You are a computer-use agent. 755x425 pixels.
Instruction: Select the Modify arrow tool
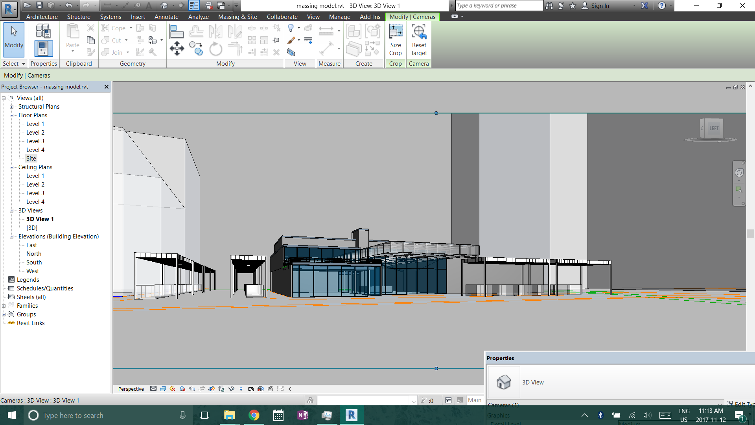[14, 40]
